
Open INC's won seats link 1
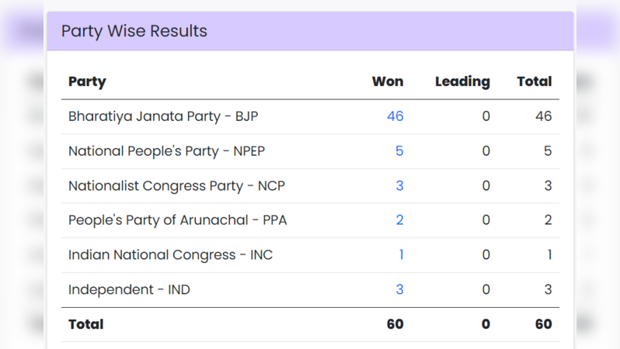click(401, 254)
